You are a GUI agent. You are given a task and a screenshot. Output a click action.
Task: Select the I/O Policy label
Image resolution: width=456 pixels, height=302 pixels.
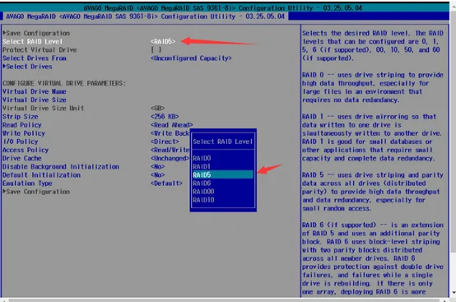pyautogui.click(x=21, y=142)
